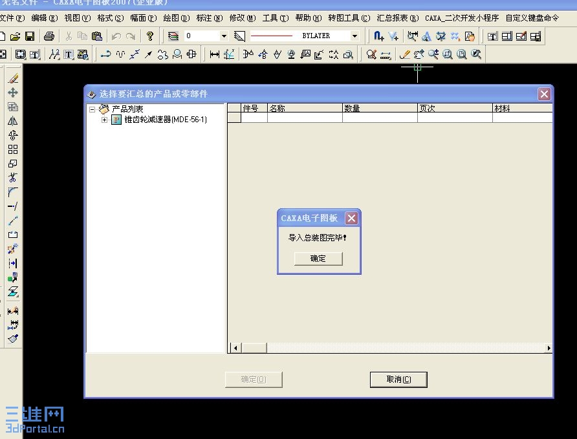This screenshot has height=439, width=577.
Task: Select the erase tool in left toolbar
Action: (13, 78)
